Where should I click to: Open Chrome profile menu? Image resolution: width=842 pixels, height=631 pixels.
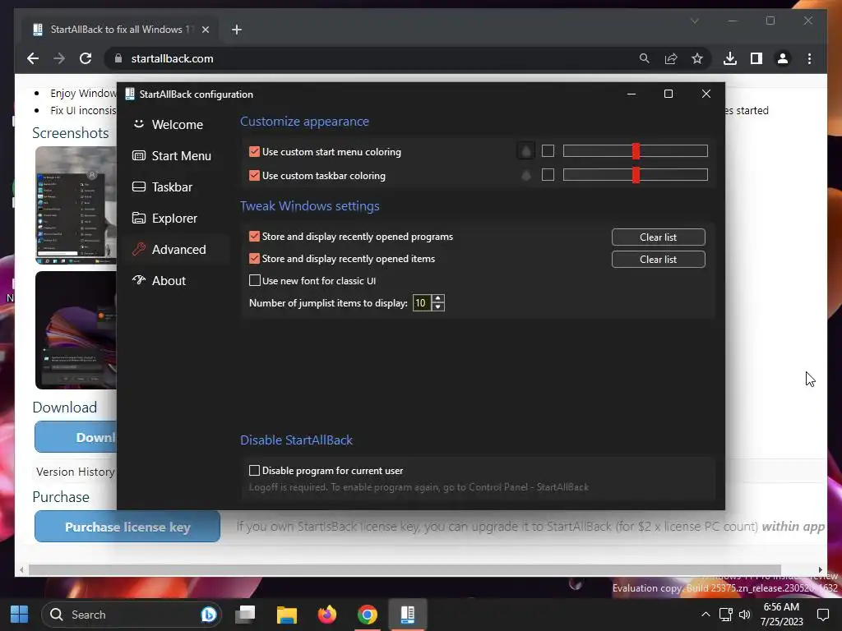(783, 58)
